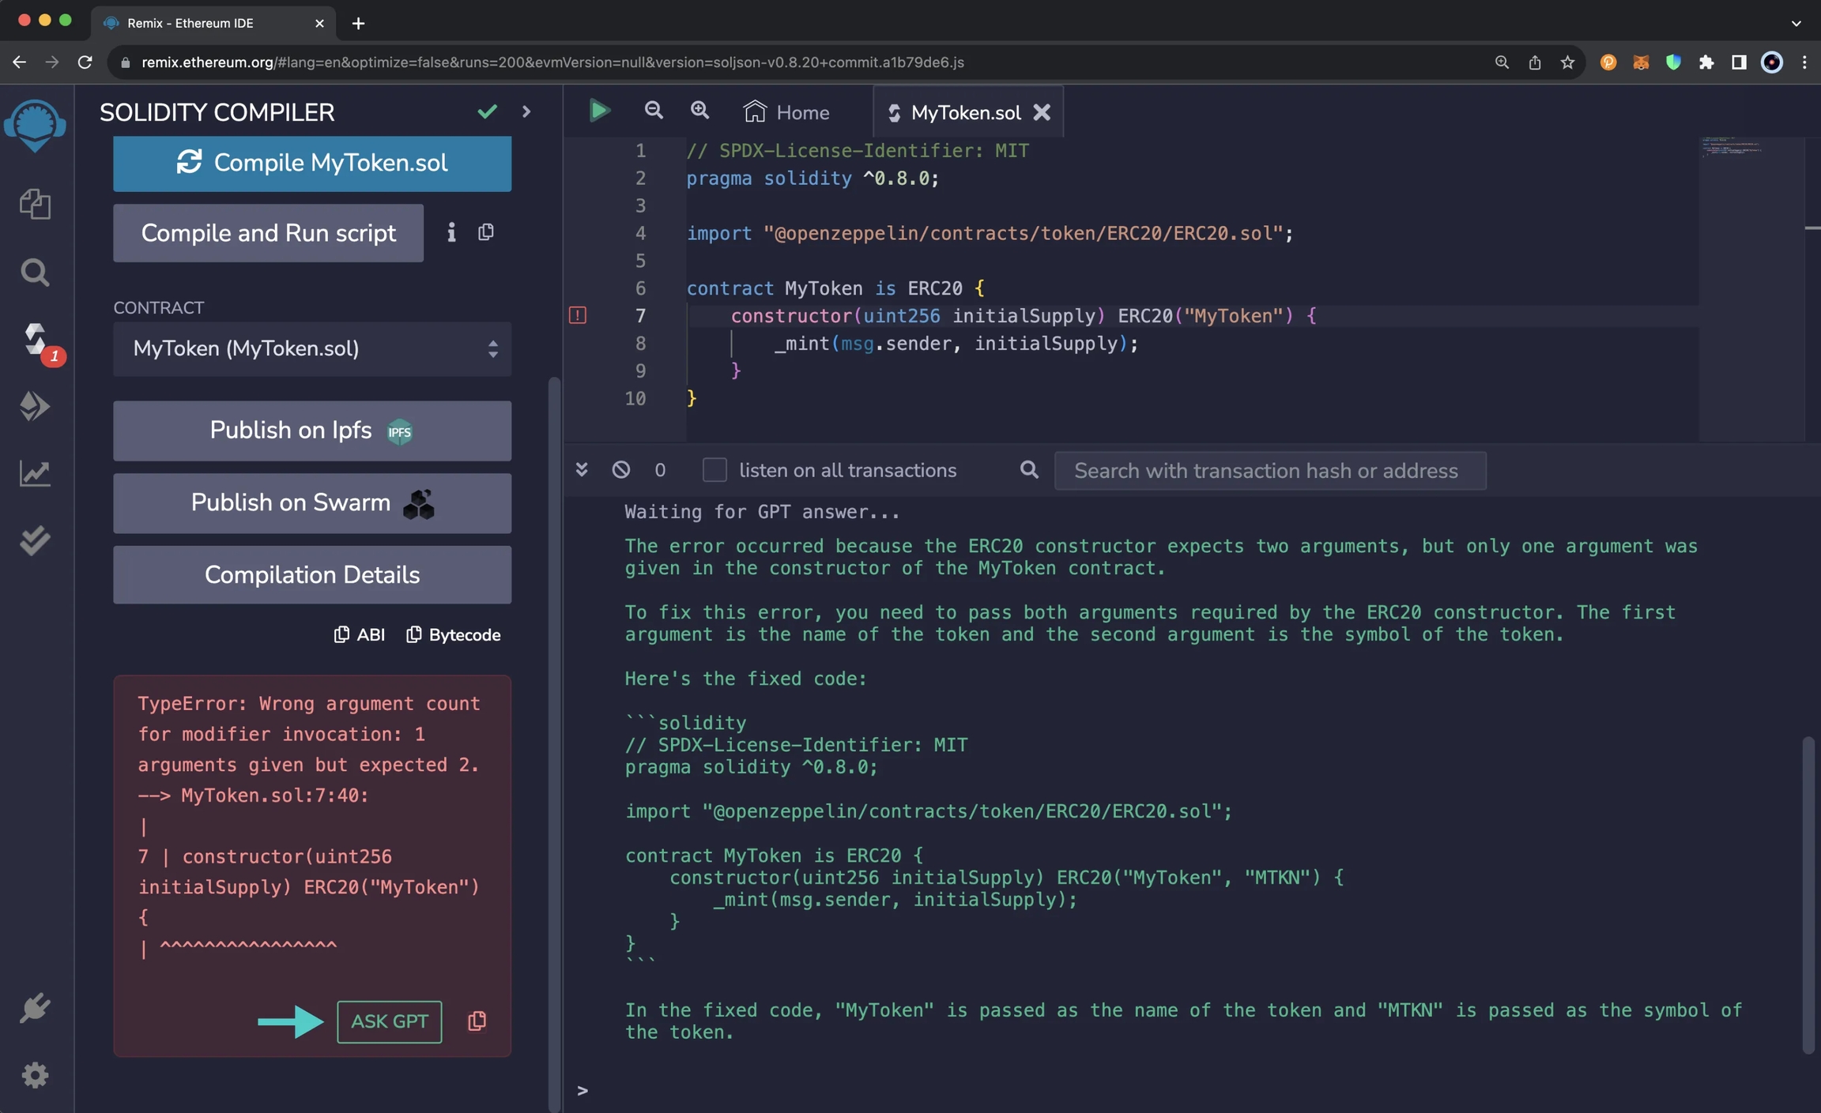Zoom out the editor font
This screenshot has height=1113, width=1821.
click(x=653, y=111)
